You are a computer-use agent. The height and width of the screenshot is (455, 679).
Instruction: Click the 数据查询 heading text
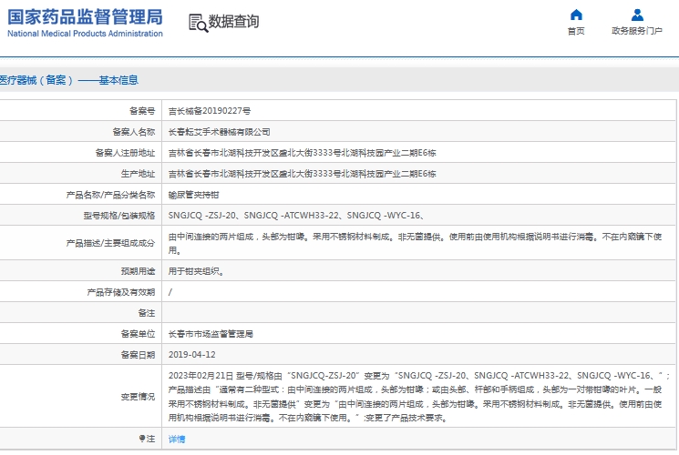point(234,21)
